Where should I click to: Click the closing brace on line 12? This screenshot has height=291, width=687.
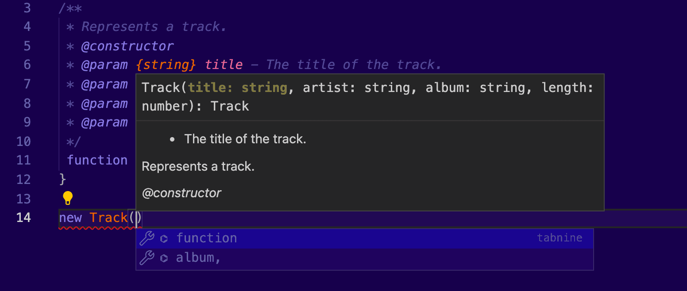click(x=62, y=179)
